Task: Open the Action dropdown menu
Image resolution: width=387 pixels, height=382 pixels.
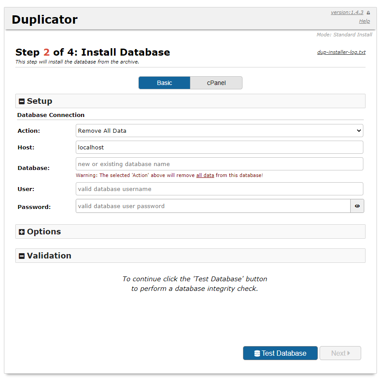Action: pos(219,131)
